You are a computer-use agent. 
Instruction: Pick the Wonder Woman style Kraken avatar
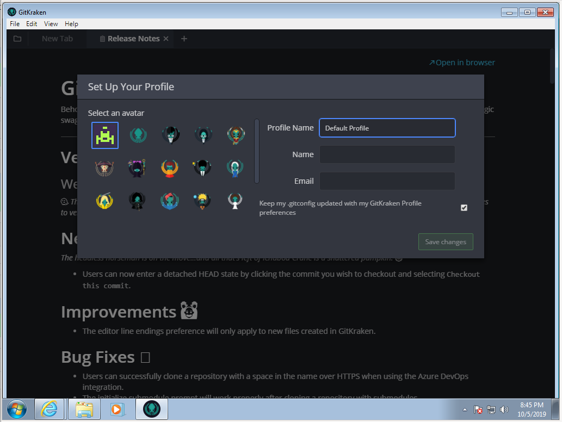coord(236,135)
